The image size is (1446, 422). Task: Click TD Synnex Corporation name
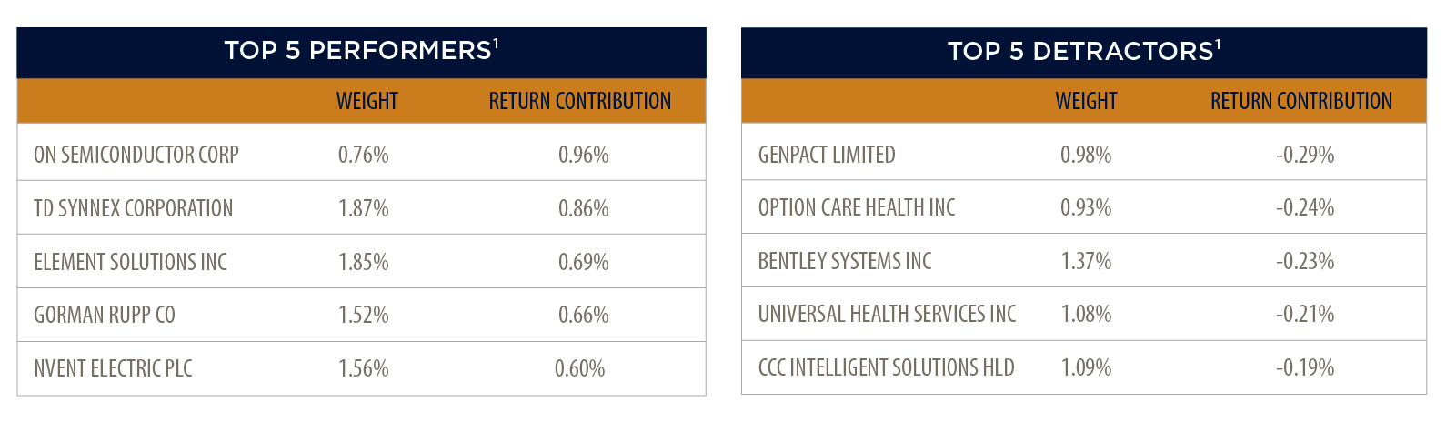tap(134, 208)
